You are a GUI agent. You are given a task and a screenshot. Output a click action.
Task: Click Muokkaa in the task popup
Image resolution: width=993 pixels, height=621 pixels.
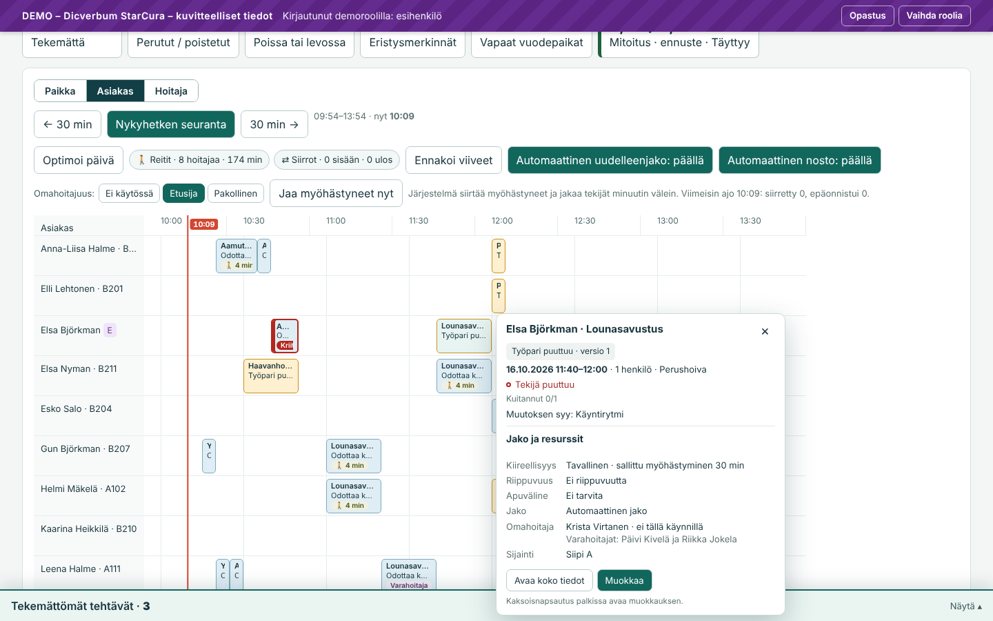[624, 580]
